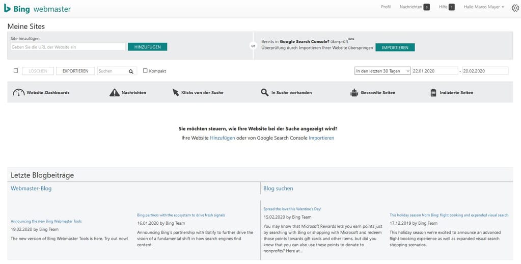Click the Hilfe count badge
Viewport: 521px width, 264px height.
(x=451, y=7)
